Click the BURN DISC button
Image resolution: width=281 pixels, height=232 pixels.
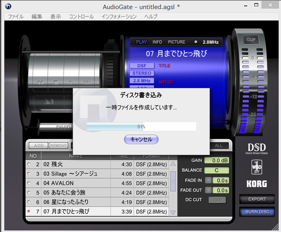tap(257, 212)
